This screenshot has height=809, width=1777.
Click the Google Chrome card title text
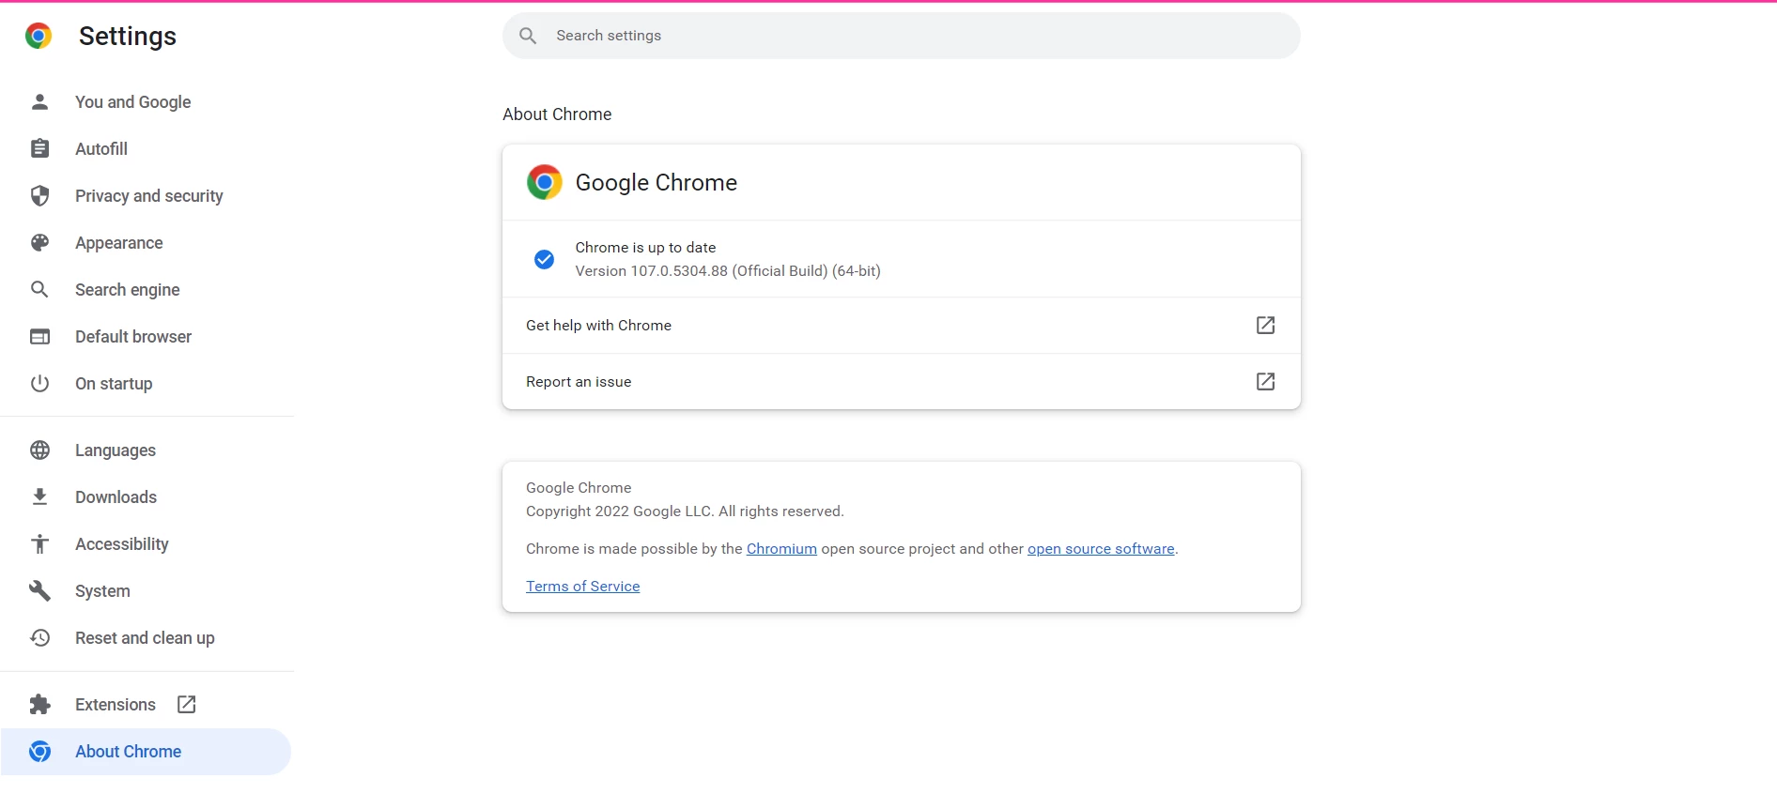[657, 182]
